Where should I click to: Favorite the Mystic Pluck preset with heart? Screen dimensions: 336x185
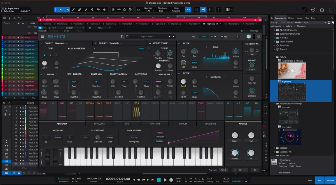pos(127,36)
